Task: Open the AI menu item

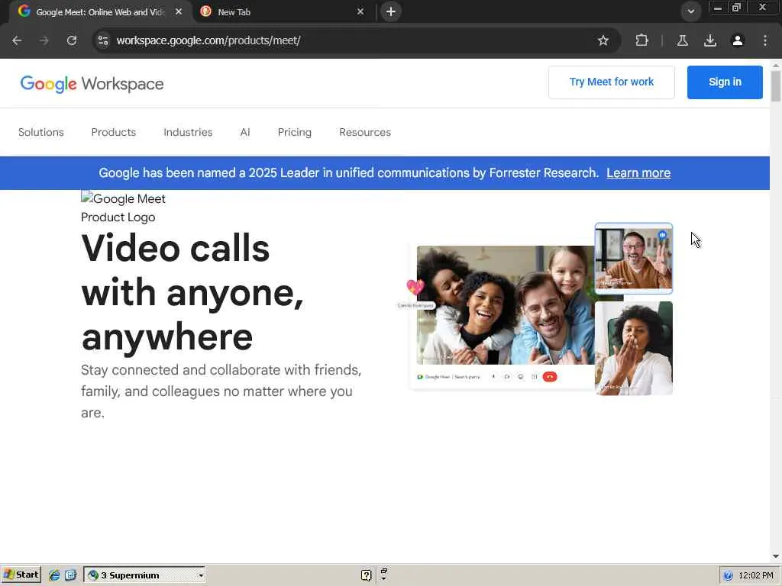Action: click(245, 132)
